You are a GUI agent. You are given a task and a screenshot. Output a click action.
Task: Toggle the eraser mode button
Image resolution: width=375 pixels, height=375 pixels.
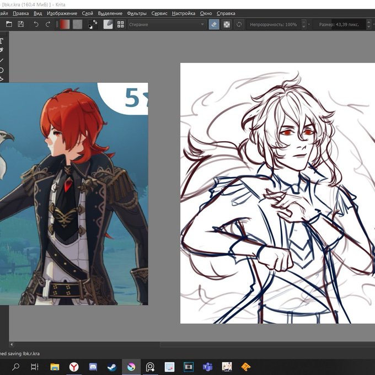pyautogui.click(x=214, y=24)
